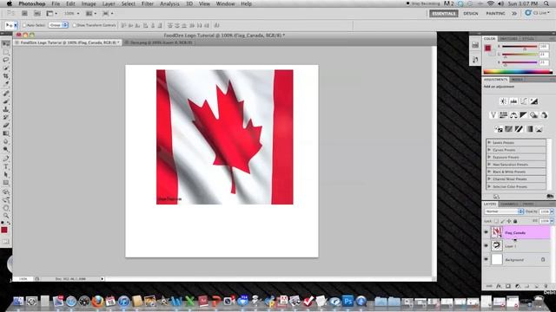
Task: Toggle lock image pixels brush icon
Action: [x=502, y=221]
